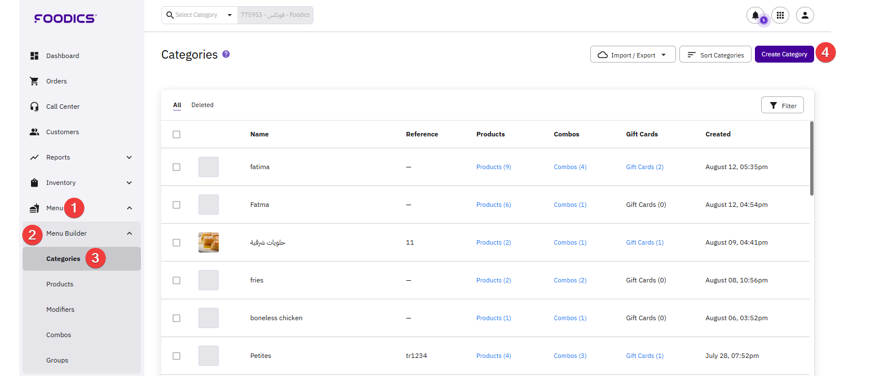Open the user profile icon
875x376 pixels.
click(x=805, y=15)
